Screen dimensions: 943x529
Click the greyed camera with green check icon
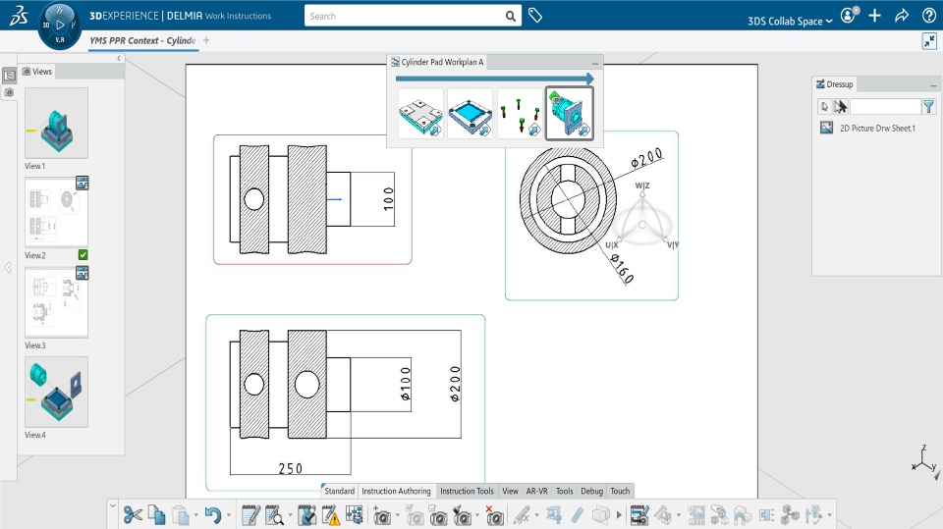[x=415, y=515]
